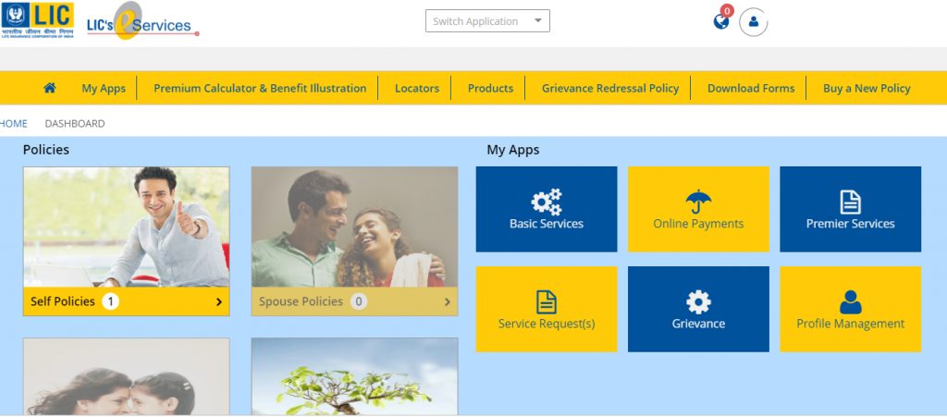The width and height of the screenshot is (947, 417).
Task: Open Grievance Redressal Policy menu
Action: (x=610, y=88)
